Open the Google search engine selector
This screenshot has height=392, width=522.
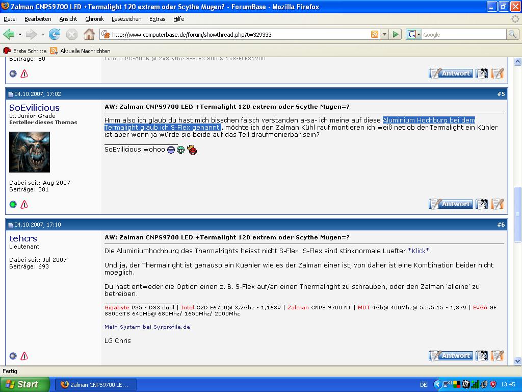point(414,34)
